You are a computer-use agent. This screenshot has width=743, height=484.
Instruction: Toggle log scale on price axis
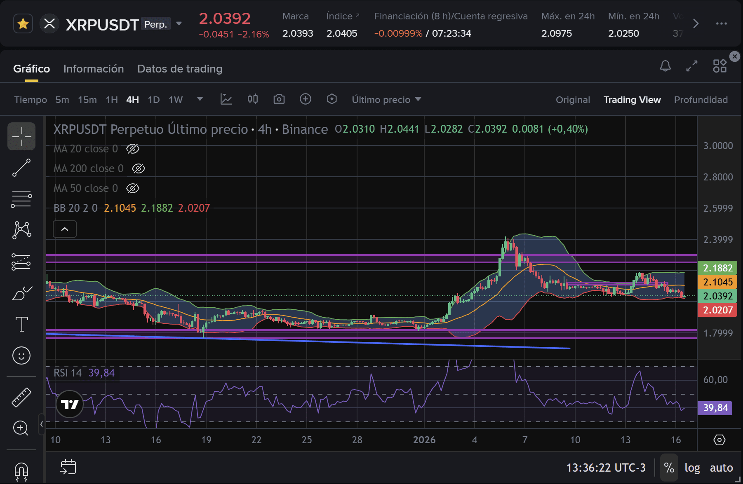[692, 468]
